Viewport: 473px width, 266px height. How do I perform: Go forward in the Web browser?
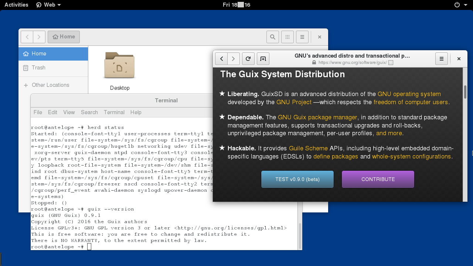click(234, 59)
